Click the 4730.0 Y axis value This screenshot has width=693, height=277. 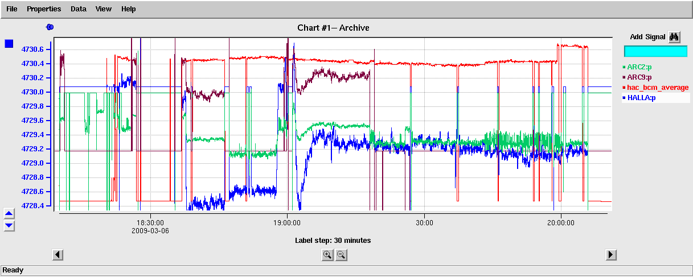tap(33, 92)
